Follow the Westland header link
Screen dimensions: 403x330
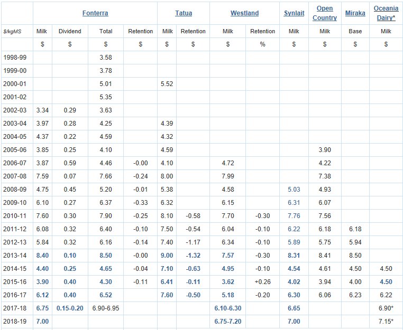[244, 13]
